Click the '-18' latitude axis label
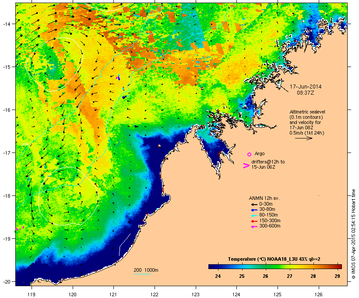359x298 pixels. [6, 196]
